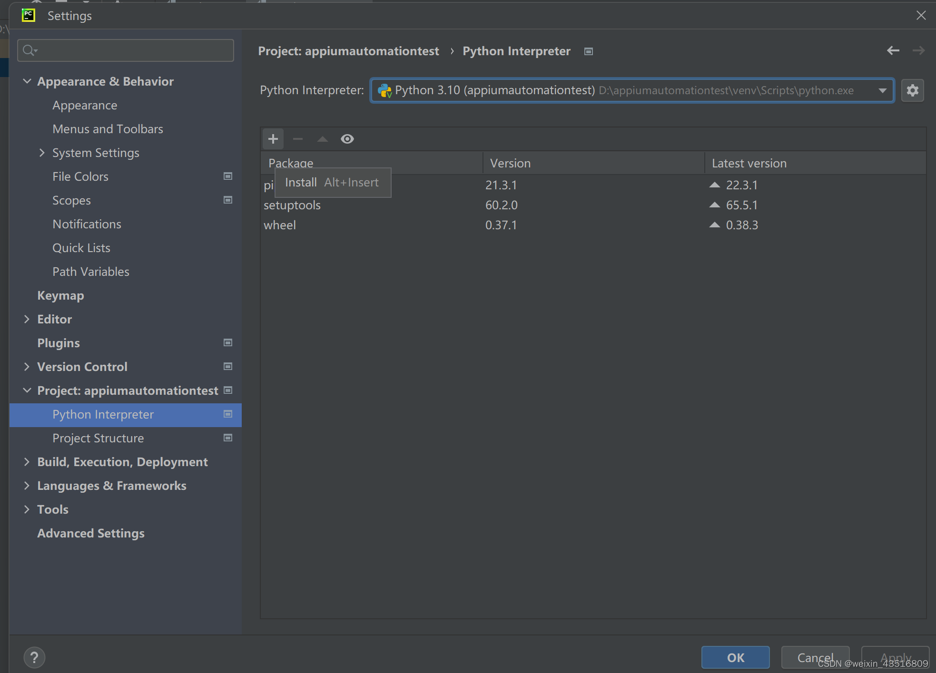The width and height of the screenshot is (936, 673).
Task: Click the project-level icon beside Plugins
Action: tap(228, 342)
